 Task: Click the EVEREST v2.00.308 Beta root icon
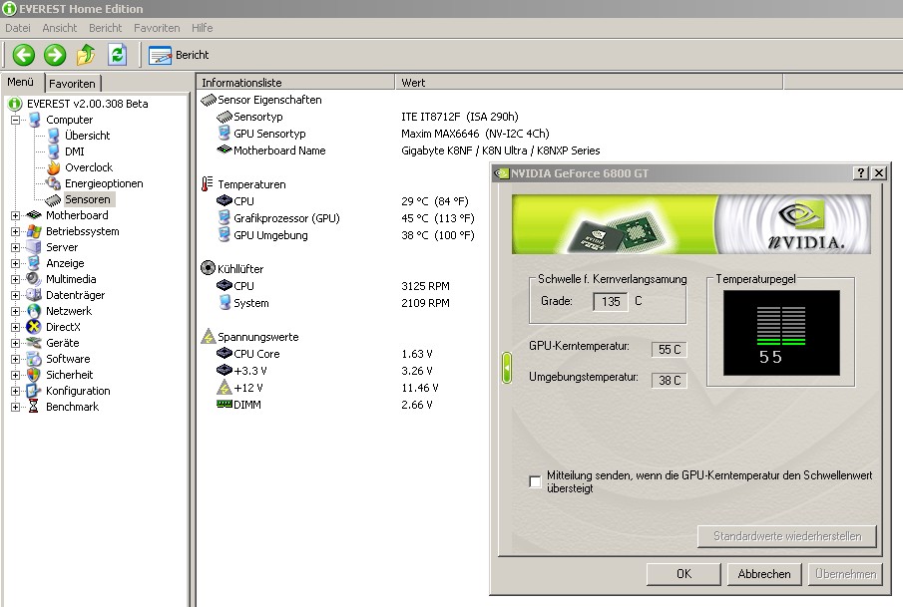pos(14,104)
